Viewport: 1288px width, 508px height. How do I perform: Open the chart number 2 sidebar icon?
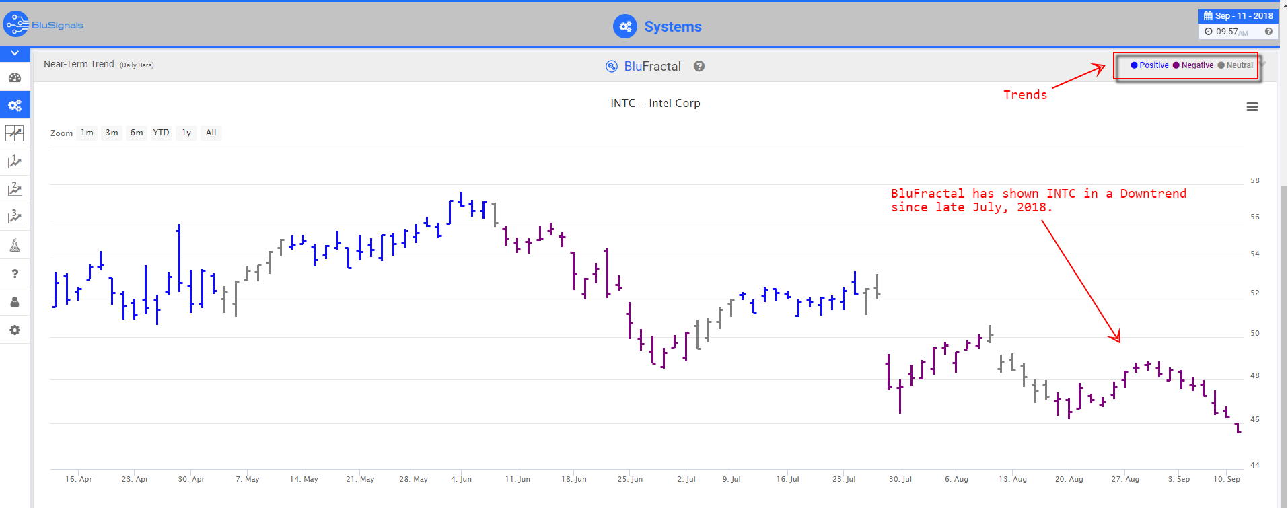tap(15, 189)
